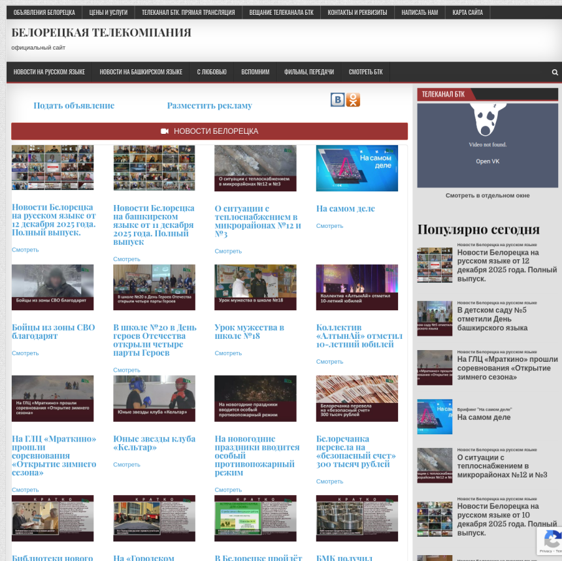Open Урок мужества в школе №18 thumbnail
The image size is (562, 561).
256,287
